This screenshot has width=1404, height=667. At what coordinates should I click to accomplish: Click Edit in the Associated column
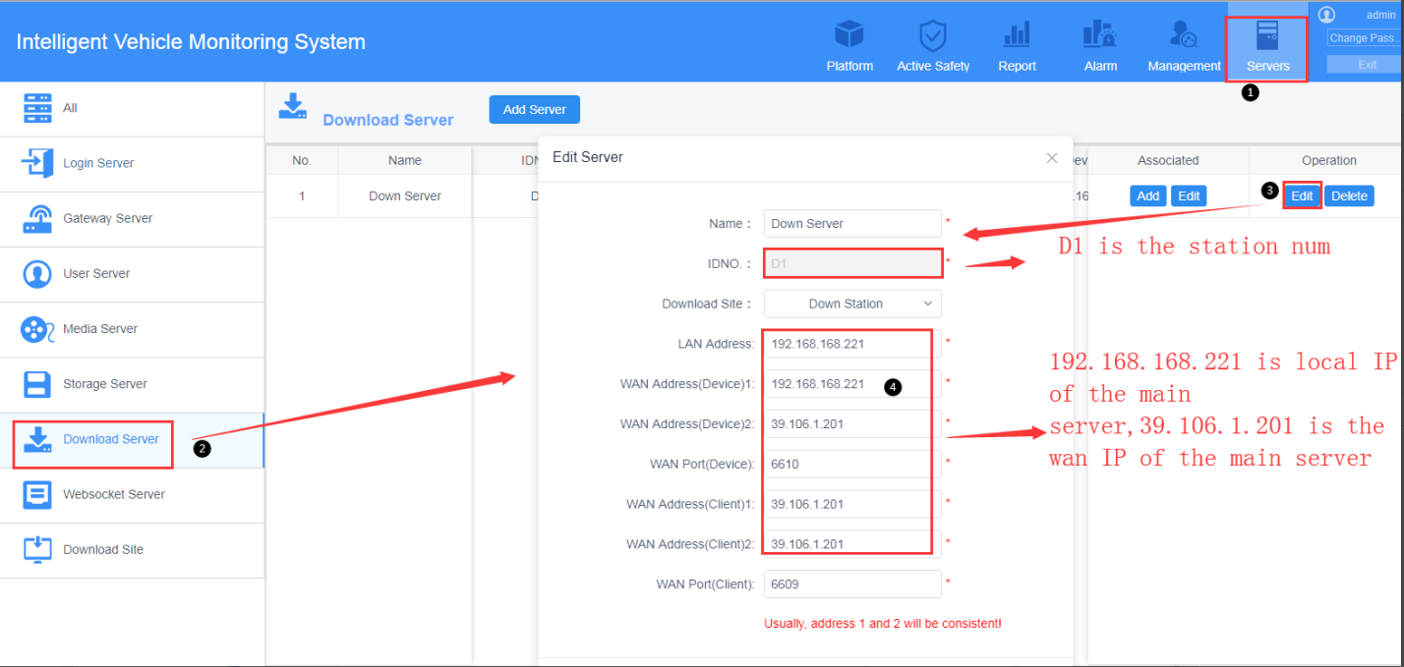1190,195
